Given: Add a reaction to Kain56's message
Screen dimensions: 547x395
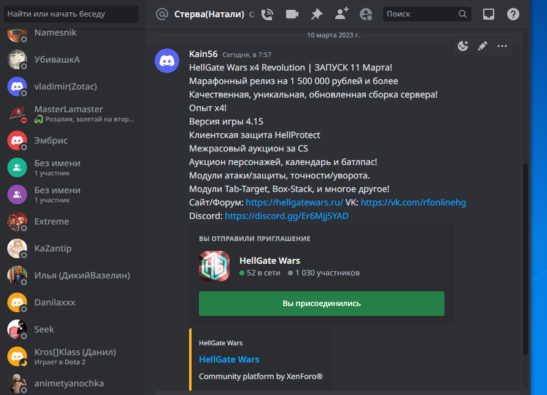Looking at the screenshot, I should pos(463,46).
